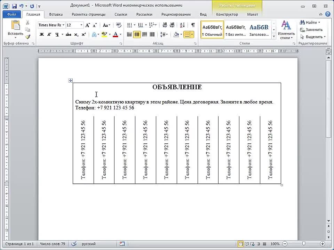
Task: Zoom in with the plus button
Action: 323,244
